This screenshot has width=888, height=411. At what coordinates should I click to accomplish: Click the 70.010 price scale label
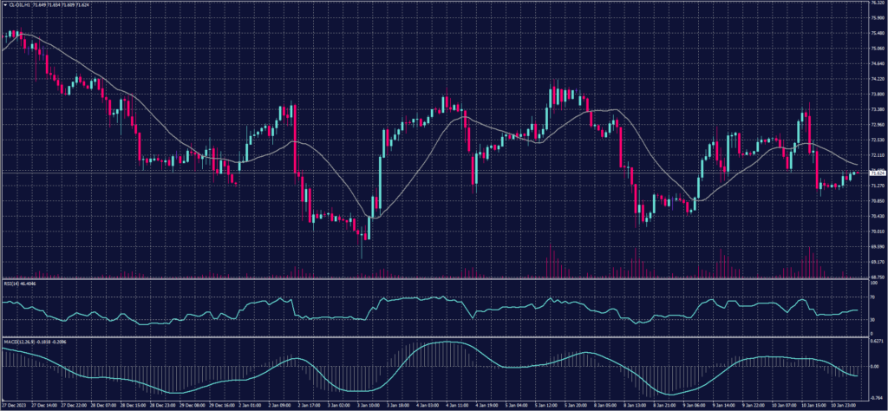tap(876, 232)
